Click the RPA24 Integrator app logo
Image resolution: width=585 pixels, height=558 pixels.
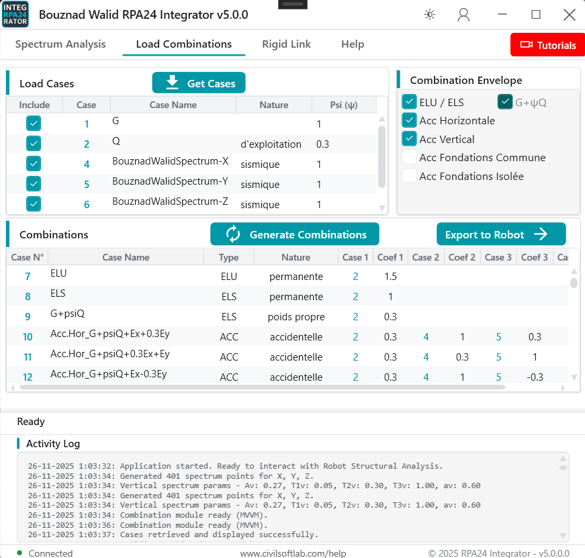point(15,14)
